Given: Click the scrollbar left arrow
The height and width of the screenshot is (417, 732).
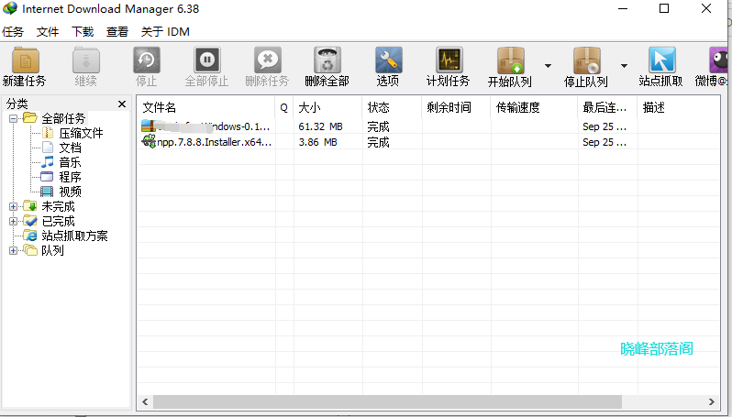Looking at the screenshot, I should point(145,401).
